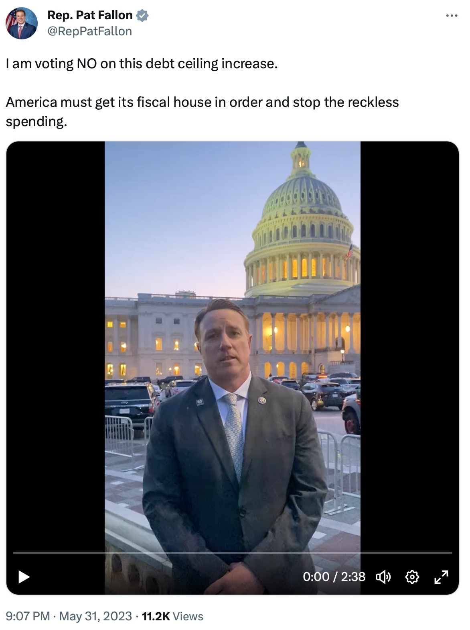View the 11.2K Views count
470x630 pixels.
coord(172,616)
